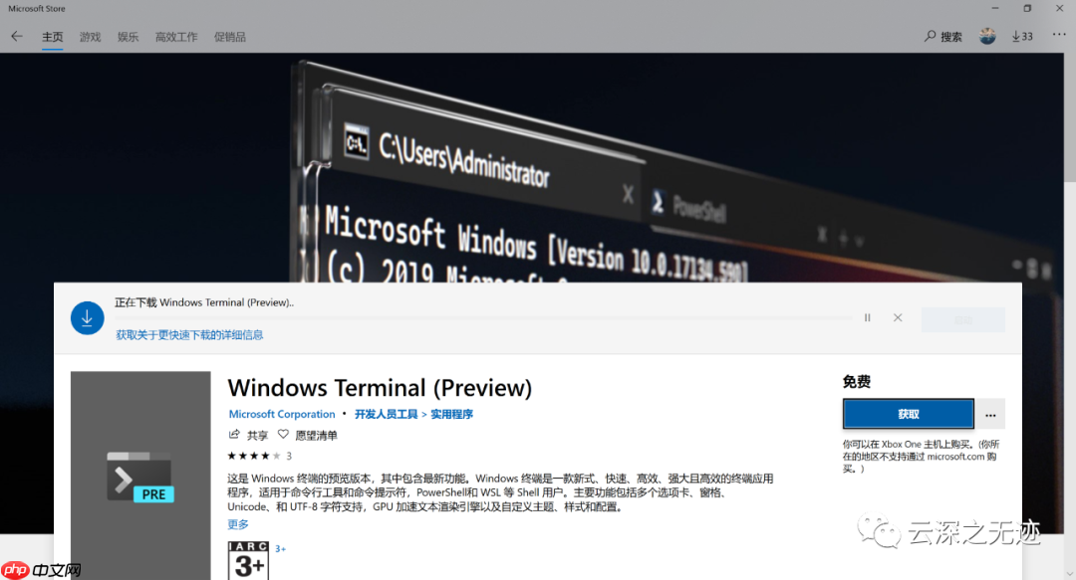Open the 高效工作 tab

coord(176,37)
